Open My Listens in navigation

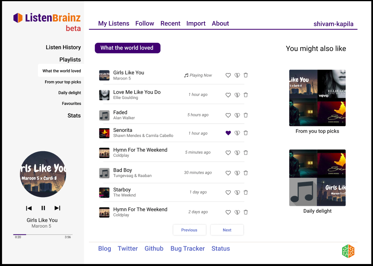(114, 23)
